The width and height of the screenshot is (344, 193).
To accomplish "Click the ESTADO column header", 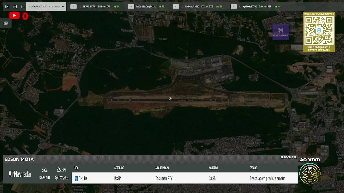I will pyautogui.click(x=253, y=168).
